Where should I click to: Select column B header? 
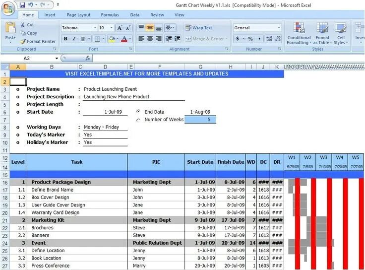pos(52,67)
